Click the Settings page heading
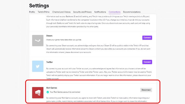Image resolution: width=185 pixels, height=104 pixels. [x=39, y=5]
